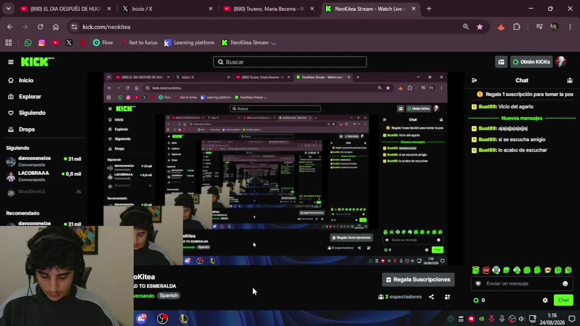Open the NeoKitea Stream bookmark

coord(248,43)
